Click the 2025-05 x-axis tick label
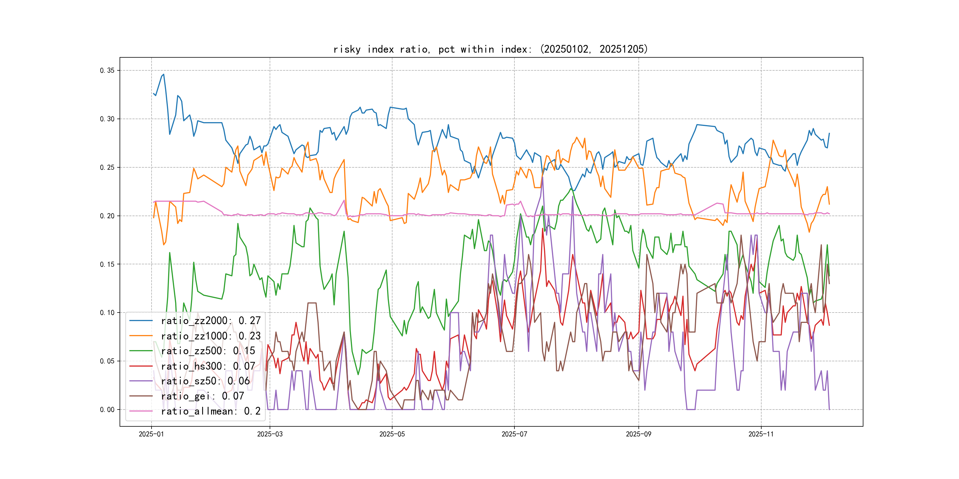This screenshot has width=959, height=479. (392, 434)
